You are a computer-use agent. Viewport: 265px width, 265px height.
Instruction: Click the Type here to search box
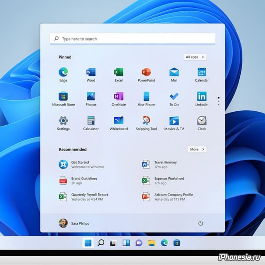coord(132,39)
